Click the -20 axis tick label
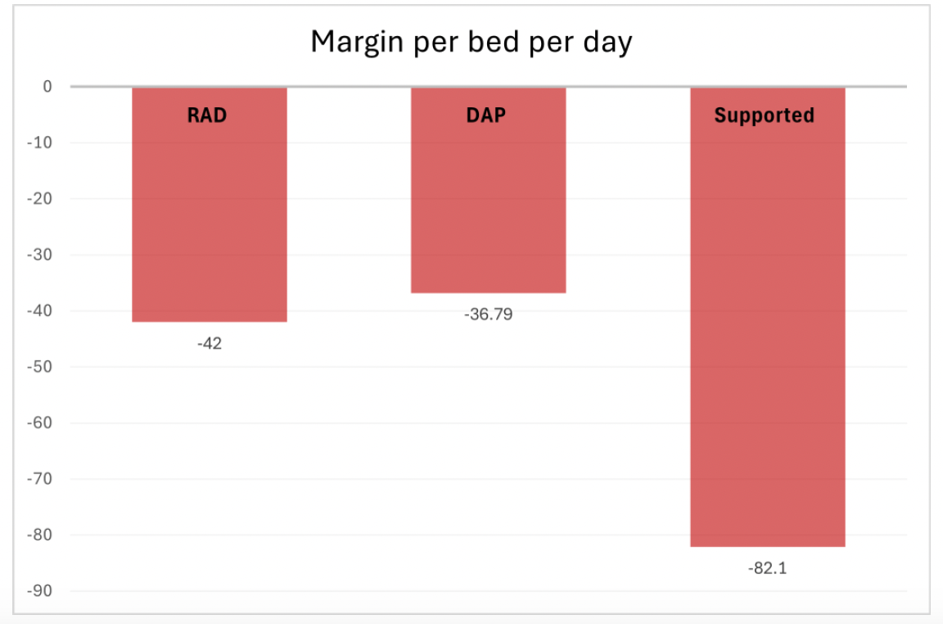943x624 pixels. (x=39, y=199)
